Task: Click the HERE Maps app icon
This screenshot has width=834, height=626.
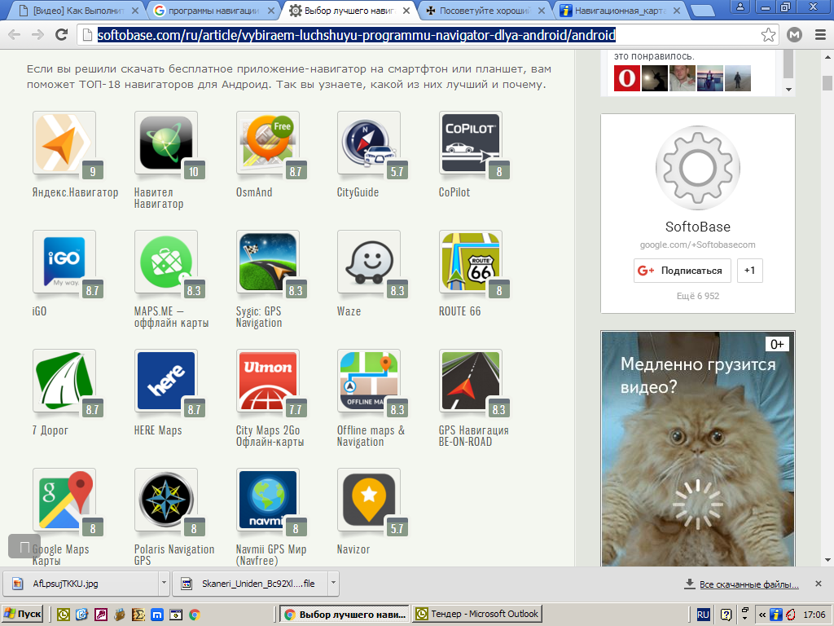Action: (166, 381)
